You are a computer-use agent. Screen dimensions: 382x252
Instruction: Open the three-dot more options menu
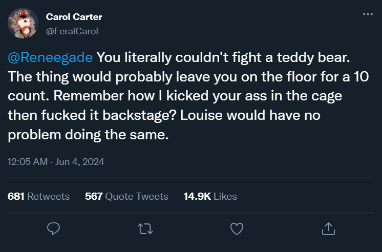(368, 14)
